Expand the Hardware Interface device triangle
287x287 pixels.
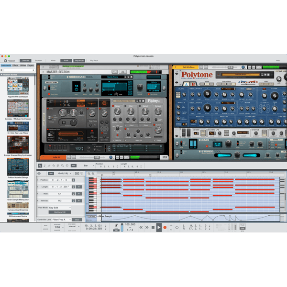click(x=44, y=67)
